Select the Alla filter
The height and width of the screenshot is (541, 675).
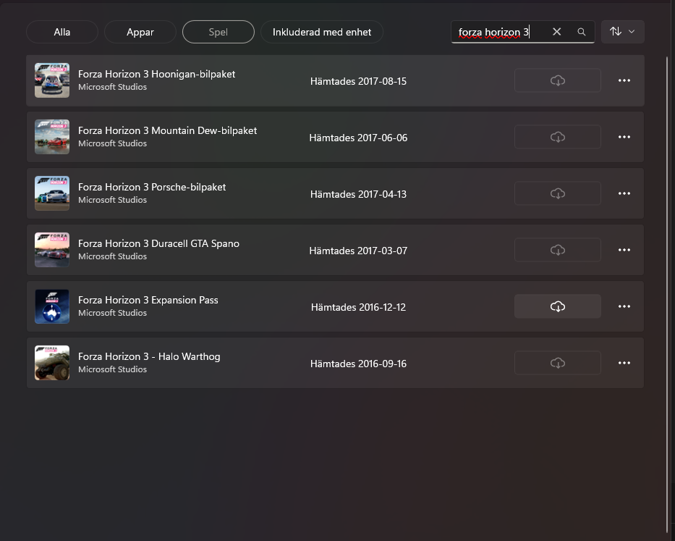point(62,32)
